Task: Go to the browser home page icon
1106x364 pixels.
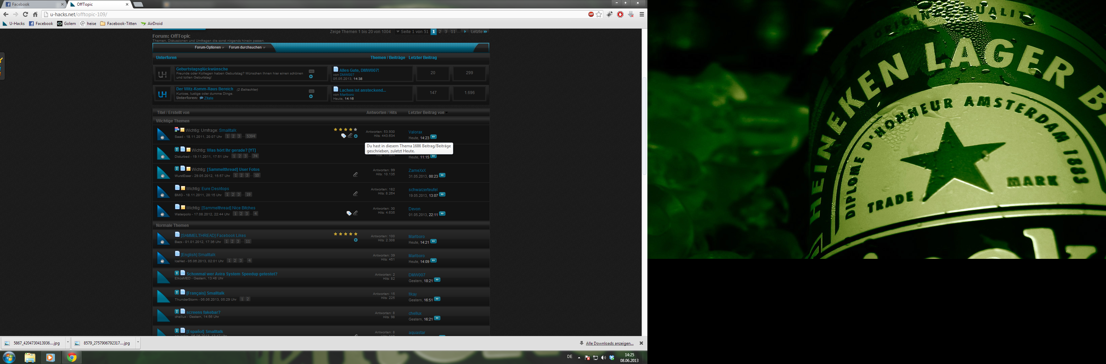Action: 35,14
